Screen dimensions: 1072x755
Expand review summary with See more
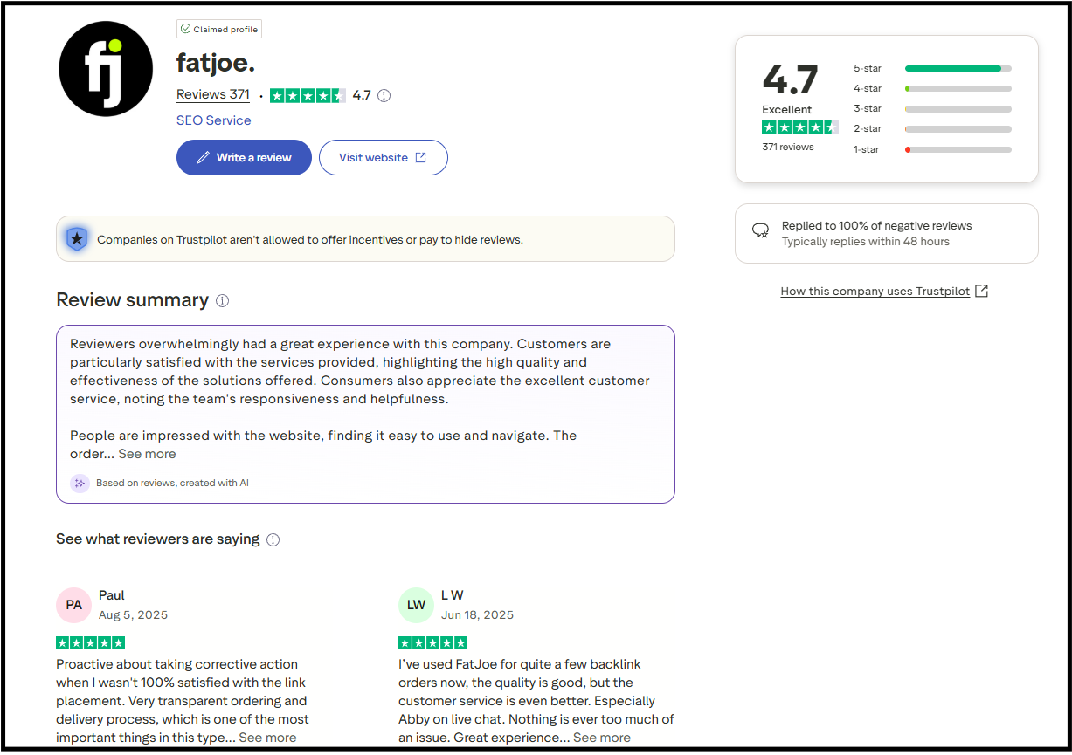[x=147, y=454]
